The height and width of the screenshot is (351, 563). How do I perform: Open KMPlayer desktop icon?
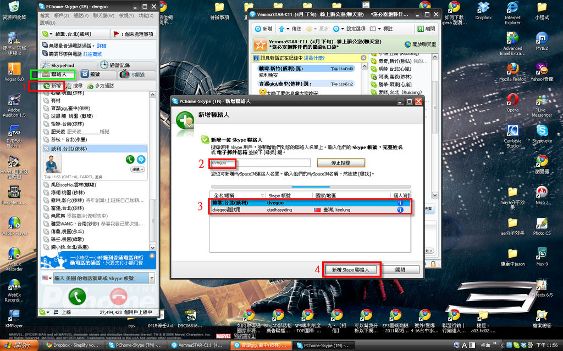click(x=14, y=318)
